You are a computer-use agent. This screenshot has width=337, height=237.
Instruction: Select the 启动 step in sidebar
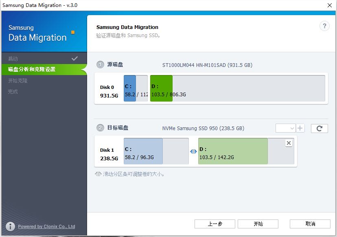[x=13, y=59]
